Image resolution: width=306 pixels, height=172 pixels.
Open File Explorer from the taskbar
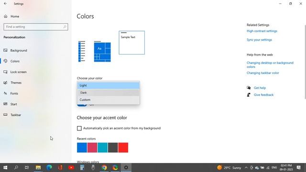[38, 168]
